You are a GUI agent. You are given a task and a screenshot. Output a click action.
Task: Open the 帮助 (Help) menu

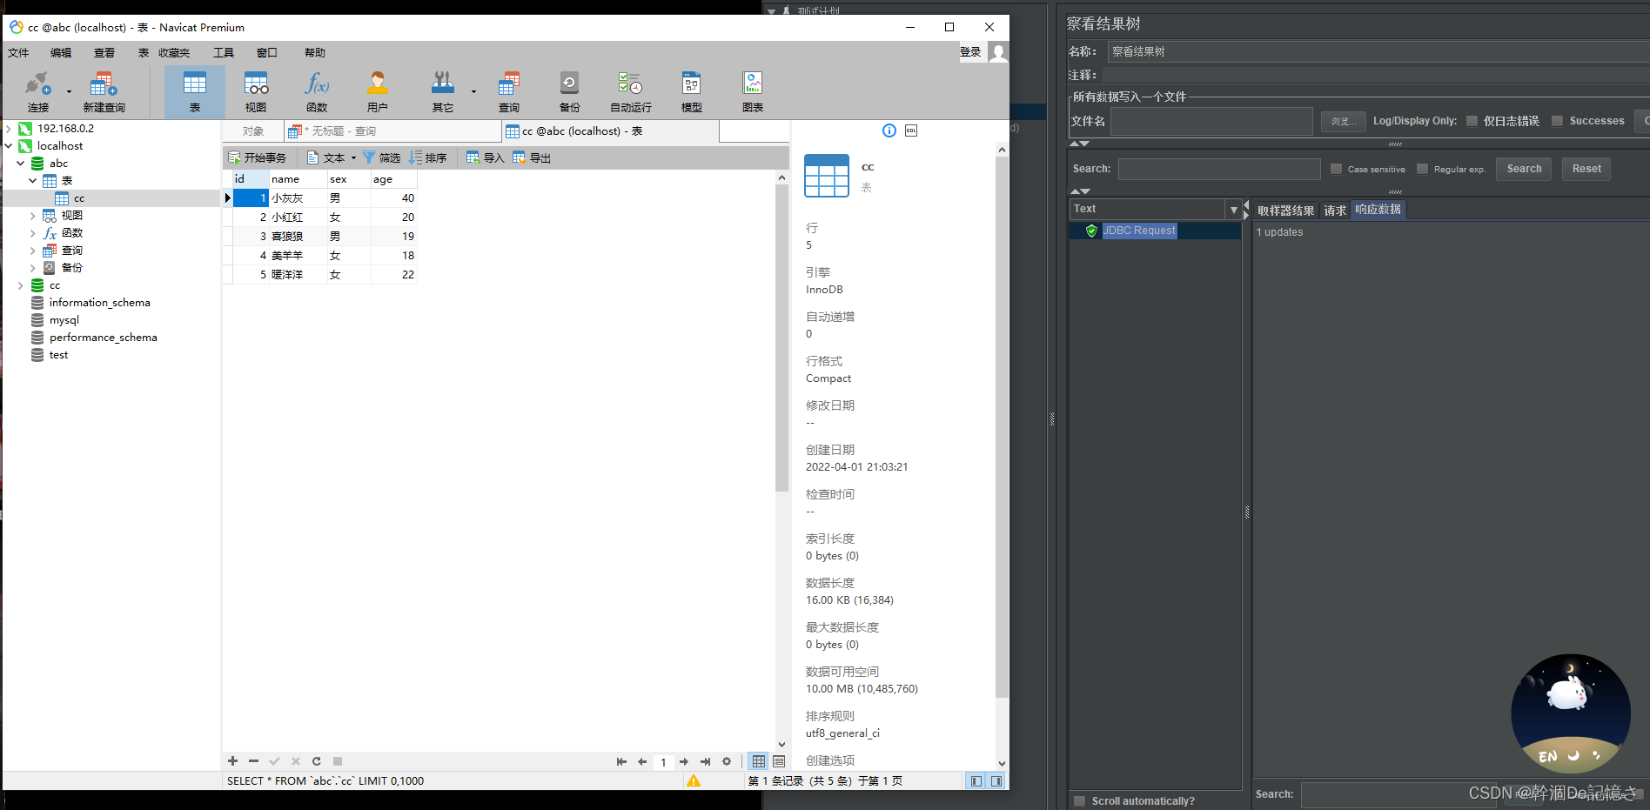coord(315,53)
